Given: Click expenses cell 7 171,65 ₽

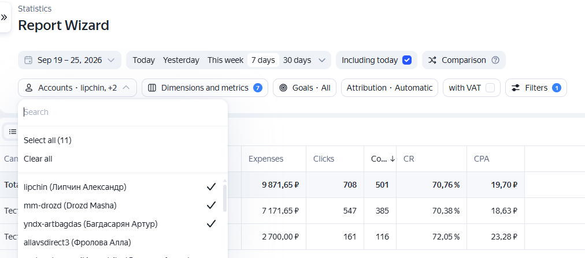Looking at the screenshot, I should [x=280, y=211].
